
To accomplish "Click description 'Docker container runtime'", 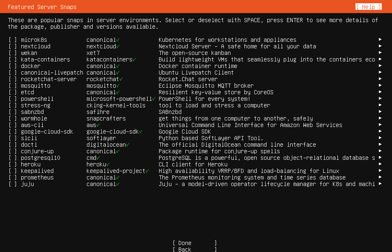I will [x=198, y=66].
